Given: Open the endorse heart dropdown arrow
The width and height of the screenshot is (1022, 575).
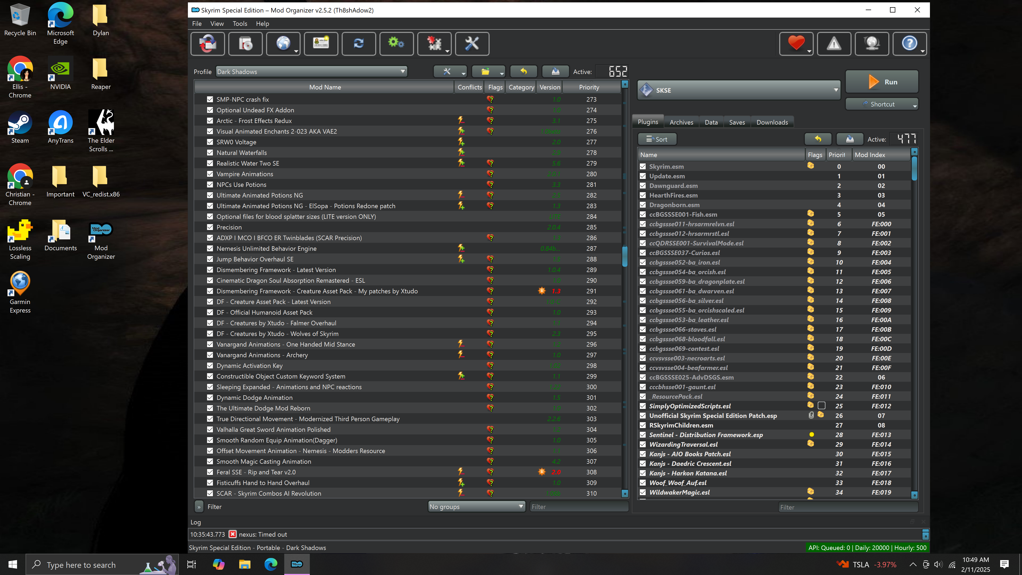Looking at the screenshot, I should pos(809,51).
